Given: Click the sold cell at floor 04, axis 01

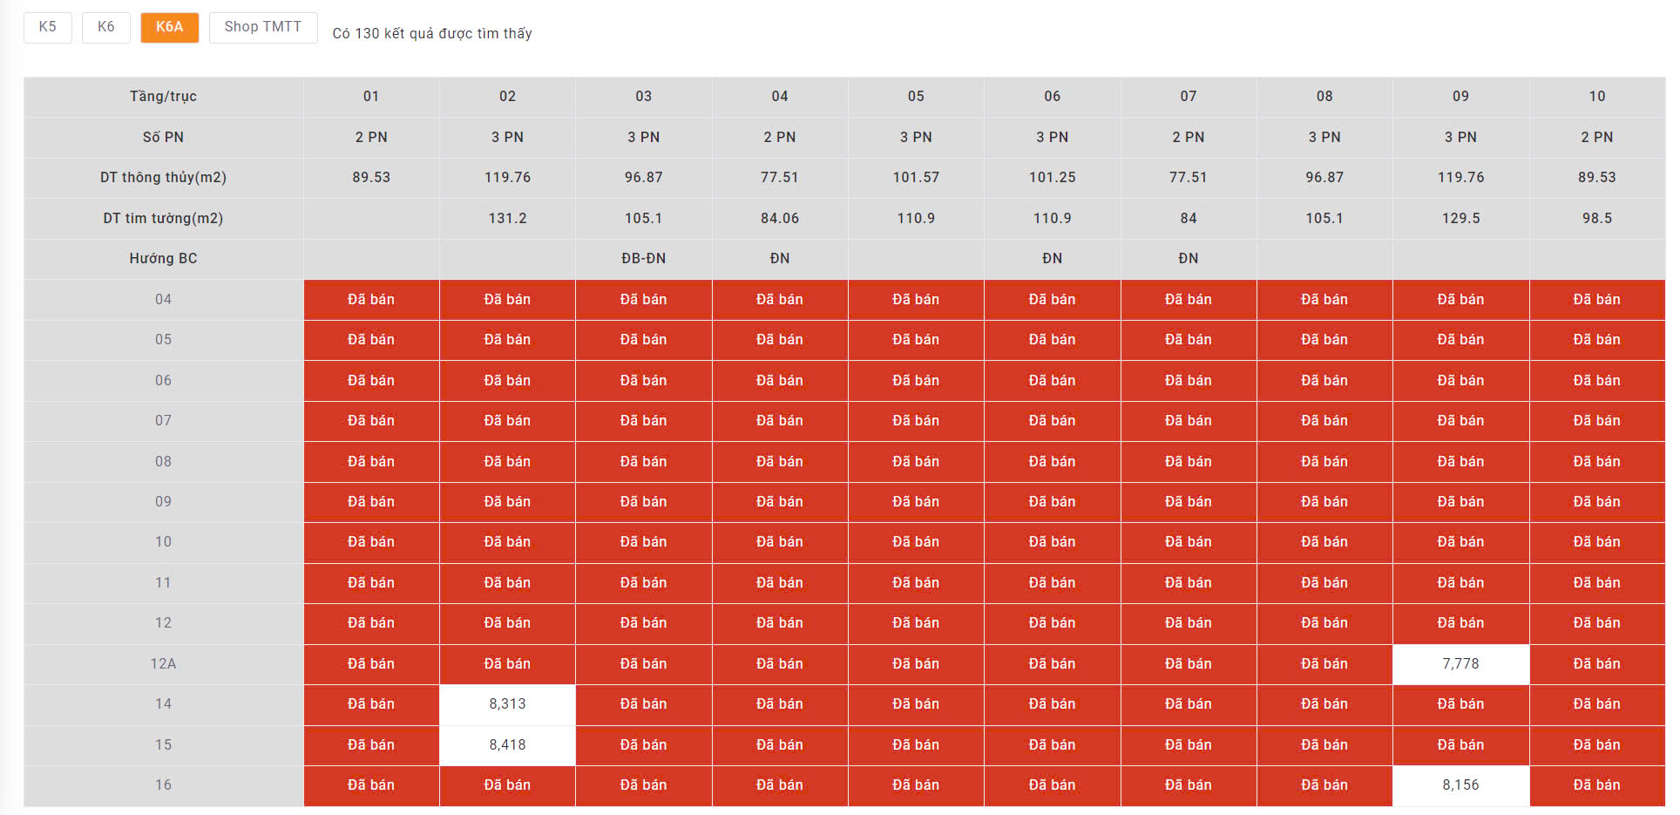Looking at the screenshot, I should (371, 299).
